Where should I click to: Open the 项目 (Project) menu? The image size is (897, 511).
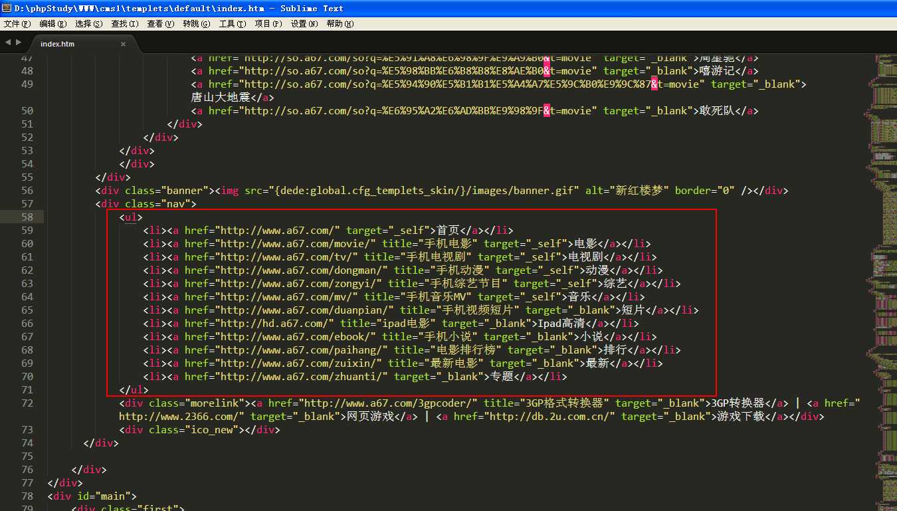[268, 24]
